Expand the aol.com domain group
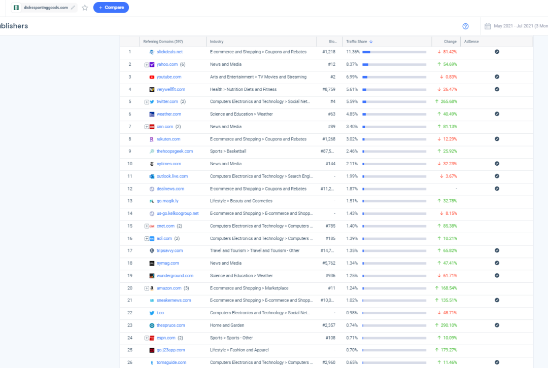548x368 pixels. (x=147, y=239)
